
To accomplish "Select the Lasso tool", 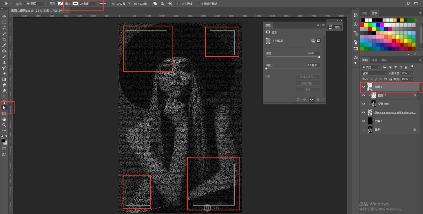I will click(4, 28).
